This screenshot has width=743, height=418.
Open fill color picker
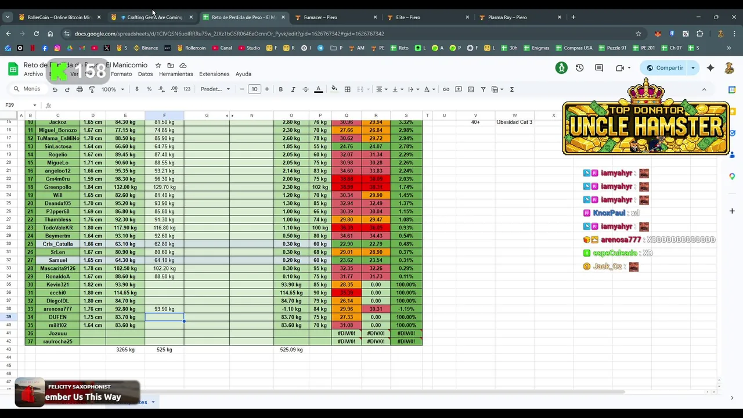pos(334,89)
